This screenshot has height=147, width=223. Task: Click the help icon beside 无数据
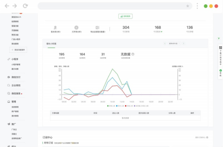pyautogui.click(x=133, y=54)
